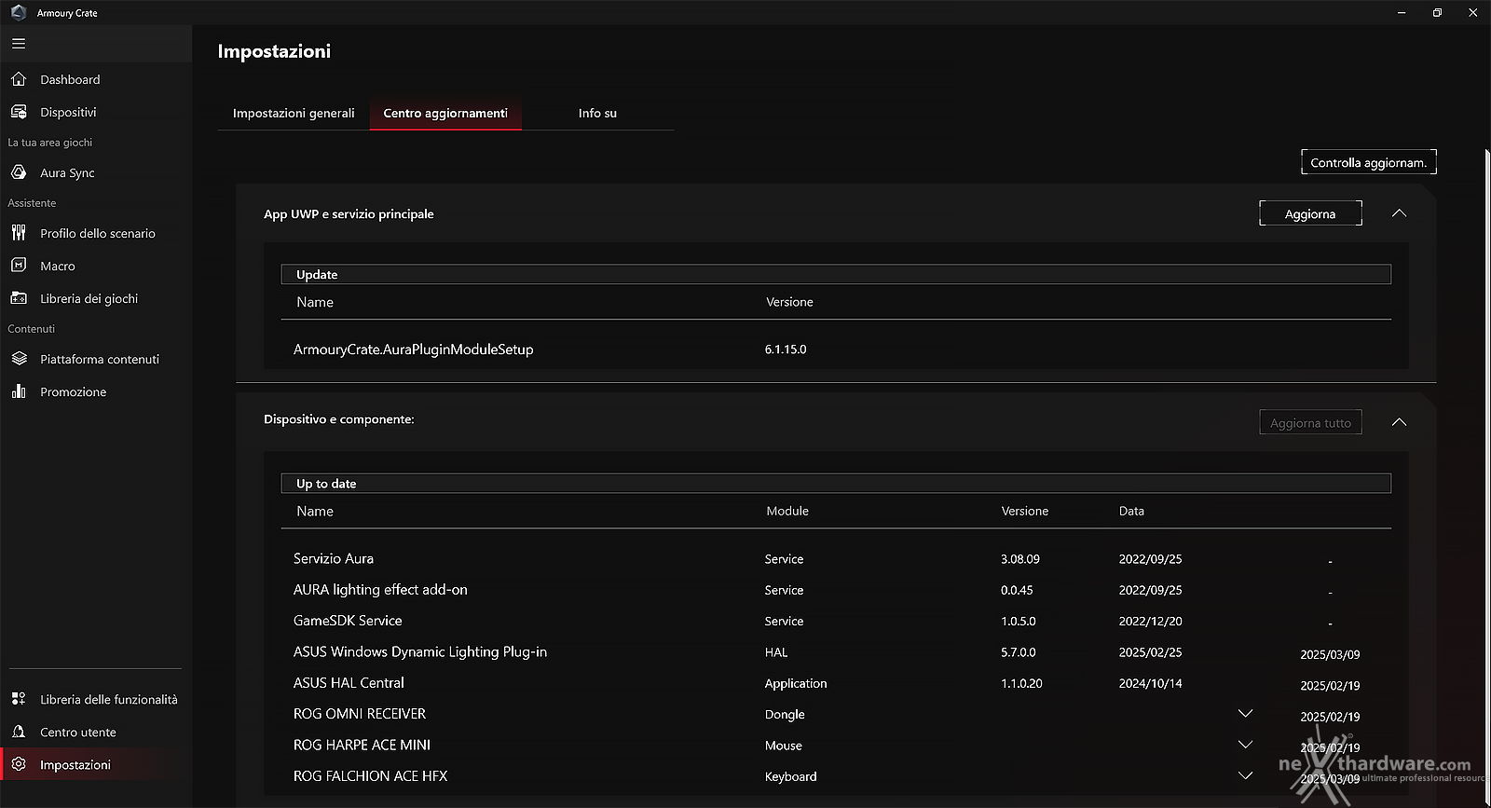
Task: Click Controlla aggiornam. button
Action: (x=1368, y=162)
